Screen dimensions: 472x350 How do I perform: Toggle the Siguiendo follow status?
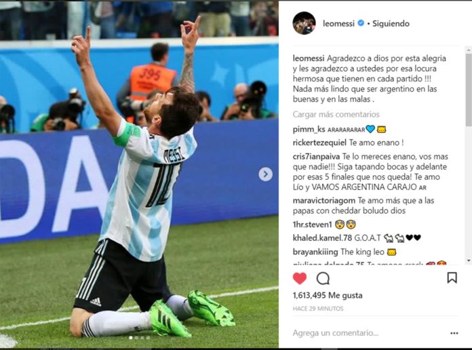391,24
